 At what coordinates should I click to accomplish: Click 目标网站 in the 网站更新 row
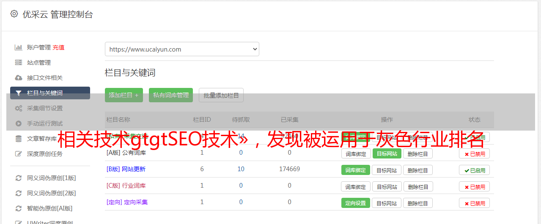387,170
